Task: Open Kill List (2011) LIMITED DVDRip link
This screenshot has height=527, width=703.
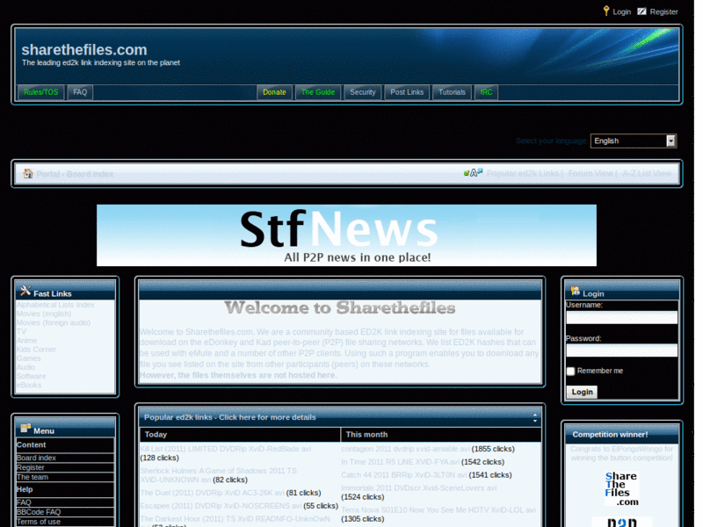Action: (x=226, y=449)
